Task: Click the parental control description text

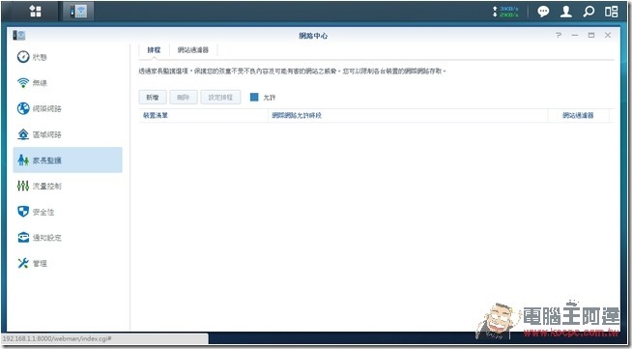Action: pos(292,72)
